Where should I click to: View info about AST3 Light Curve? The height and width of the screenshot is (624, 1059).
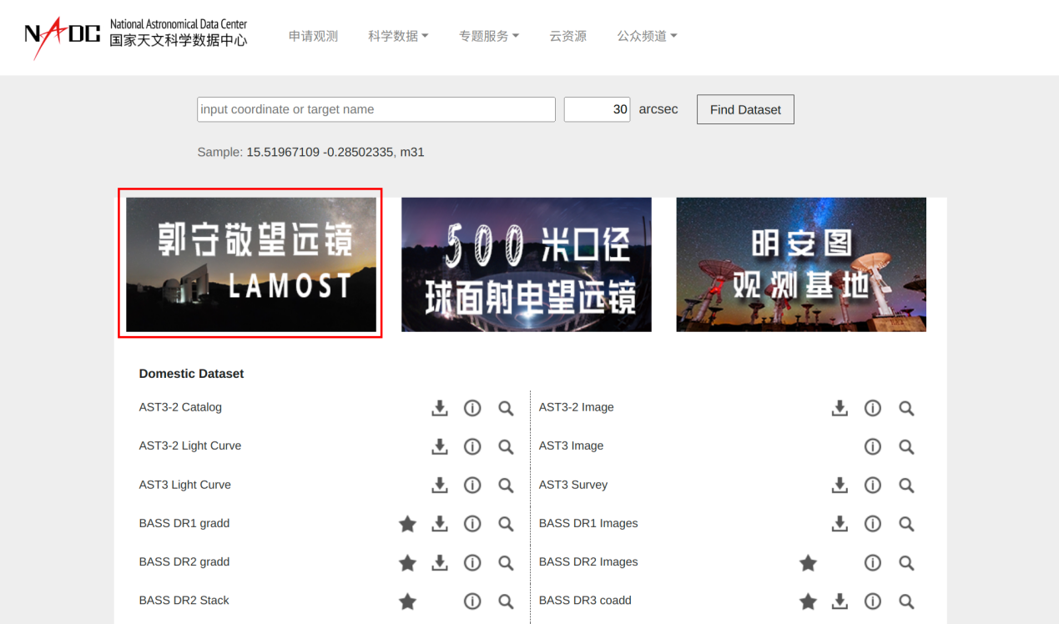click(472, 485)
